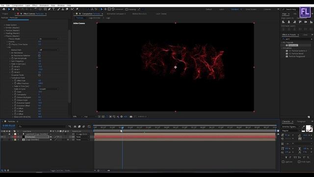Expand the Emitter (Master) group

[x=4, y=28]
